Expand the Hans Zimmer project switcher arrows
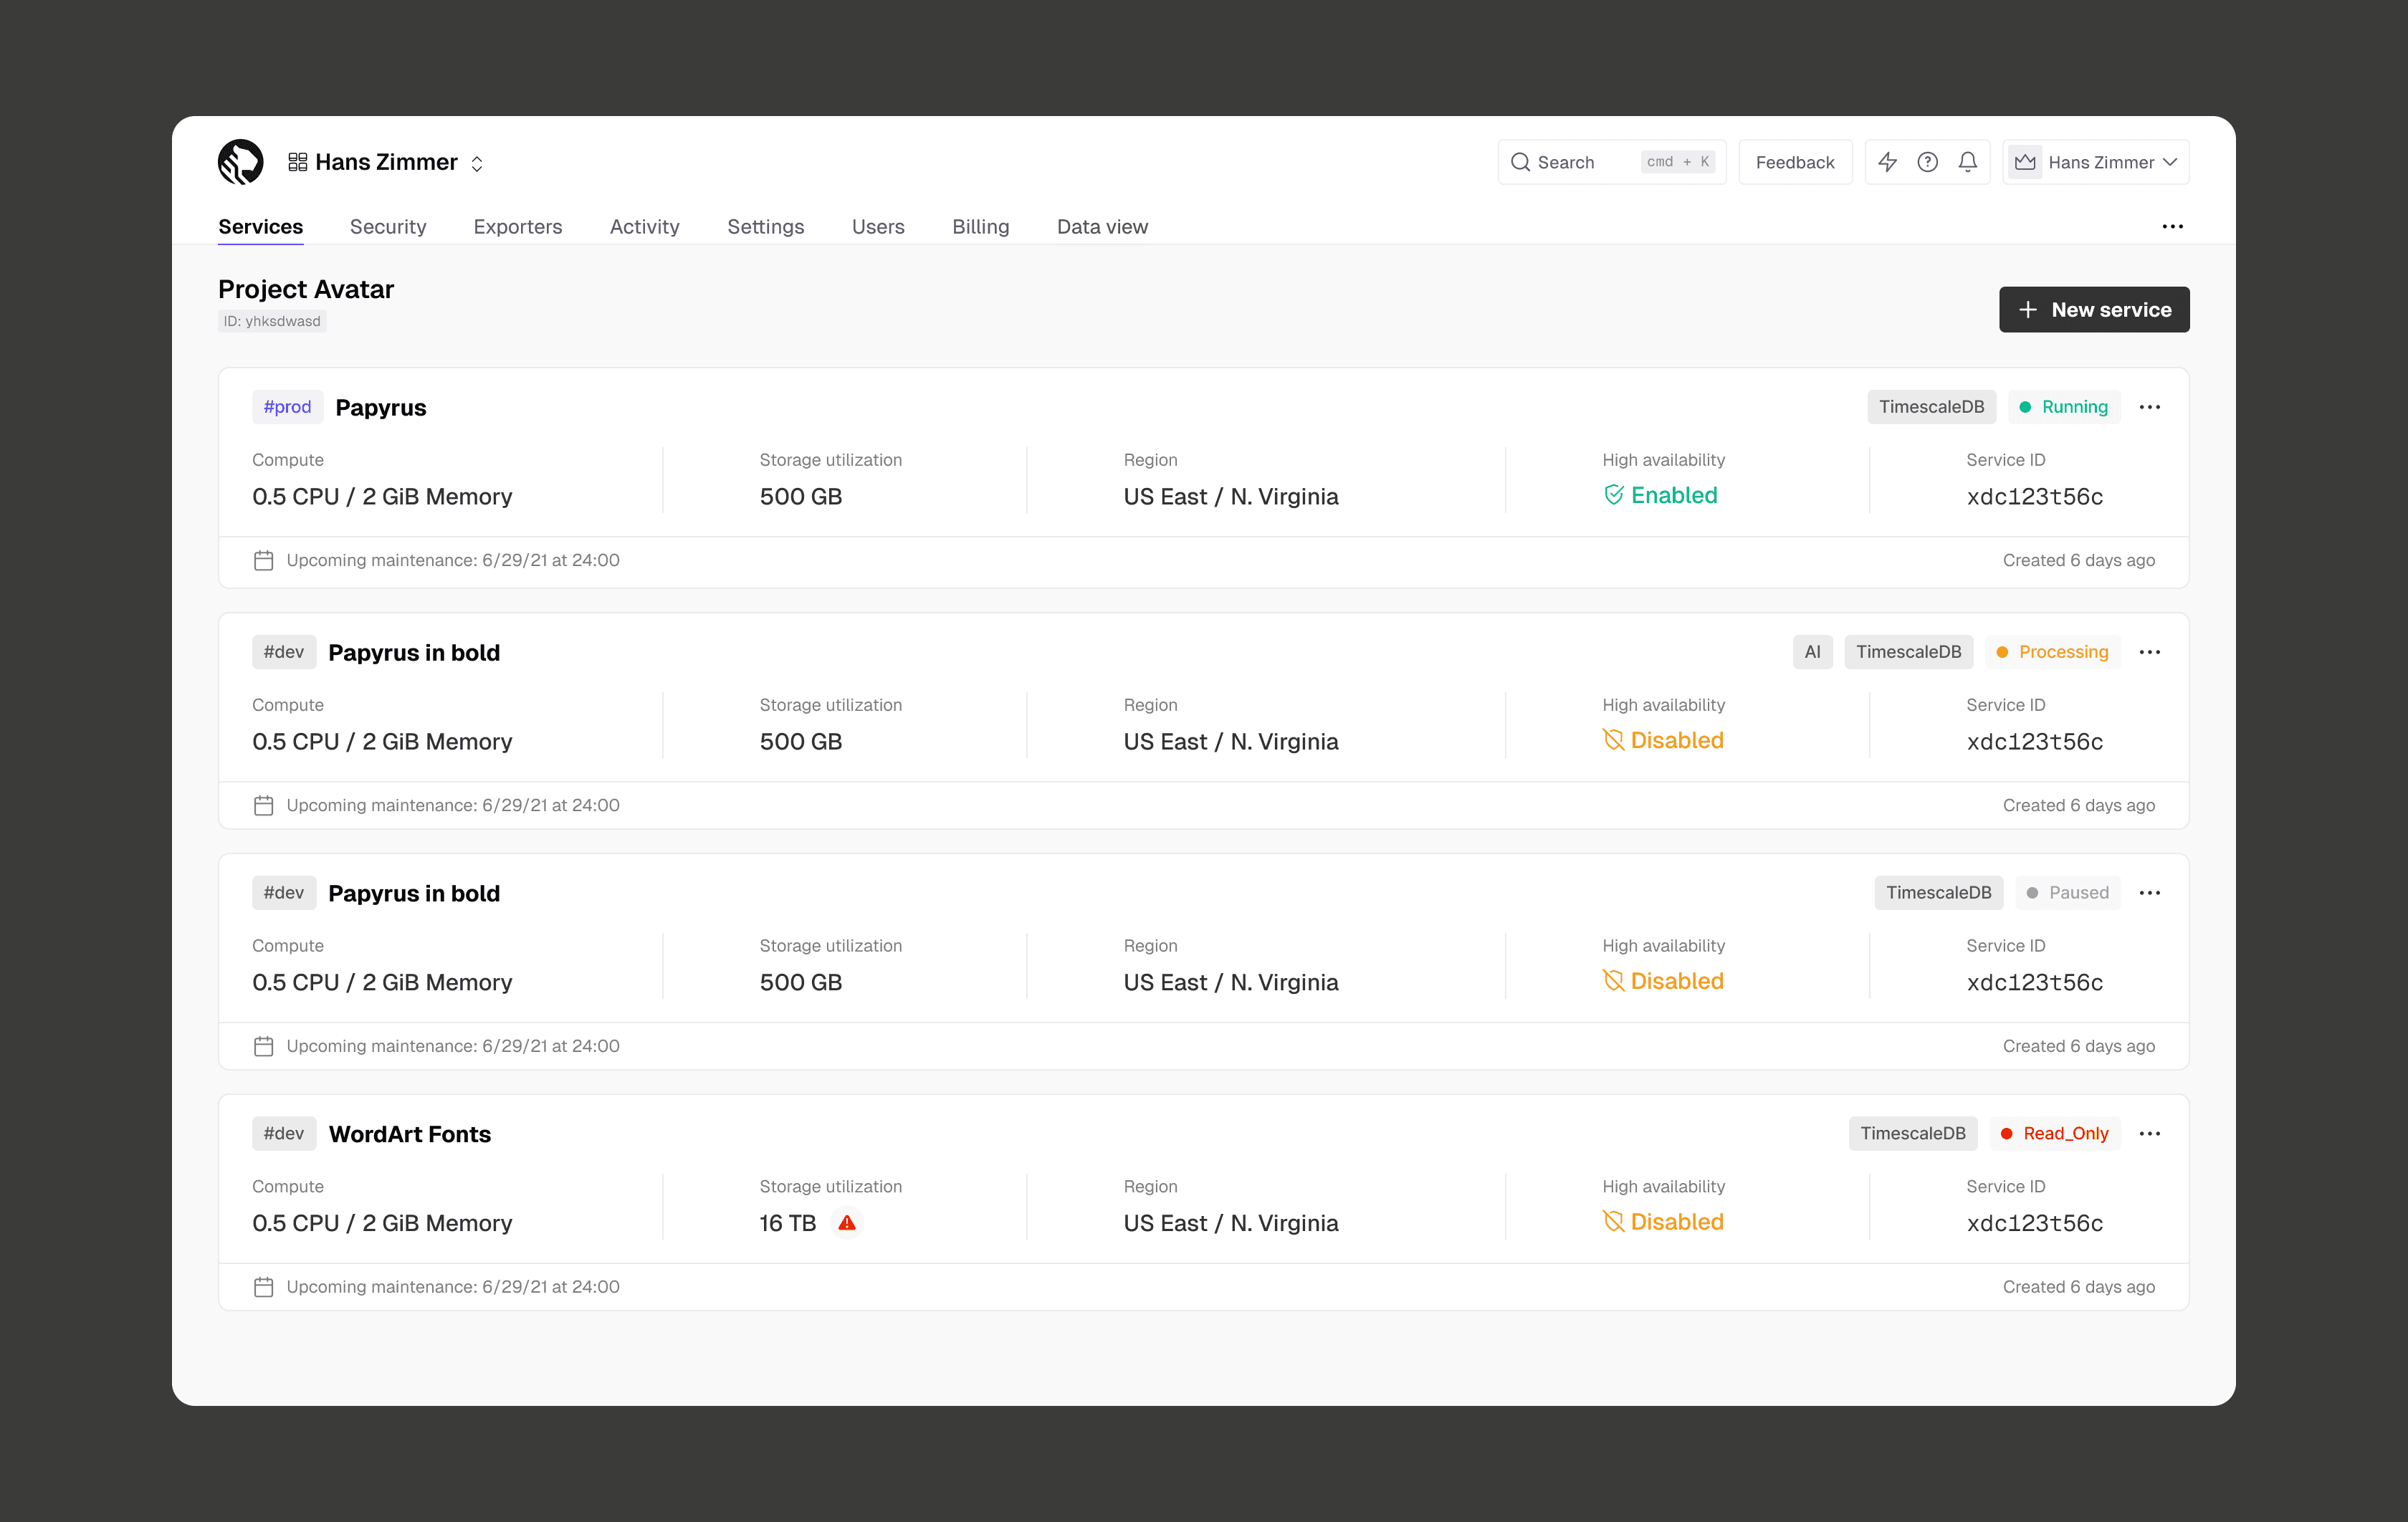The image size is (2408, 1522). pos(477,163)
